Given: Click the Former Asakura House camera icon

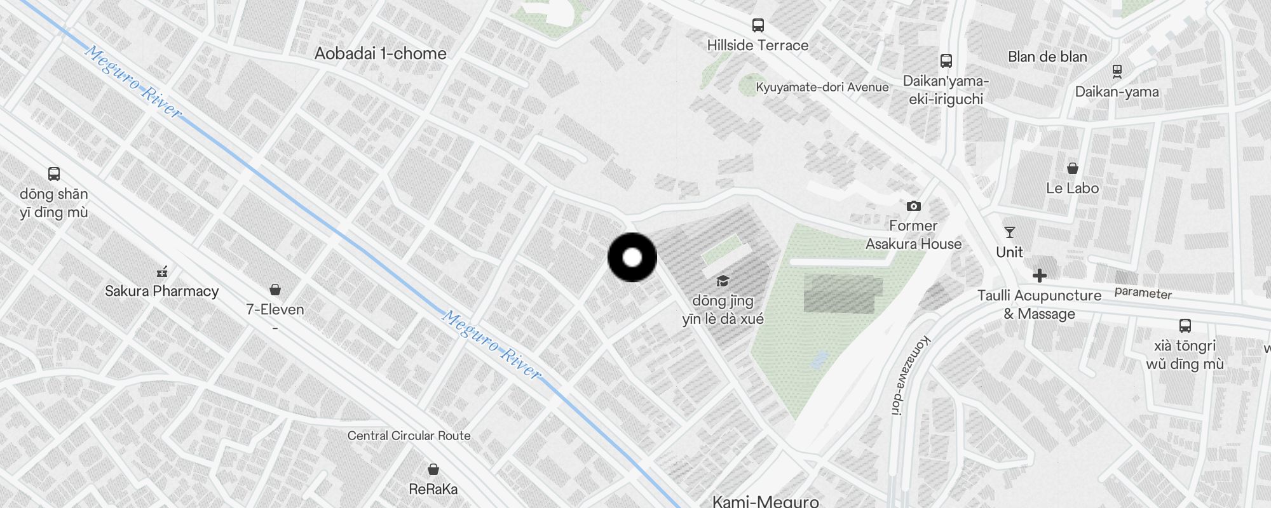Looking at the screenshot, I should [x=913, y=206].
